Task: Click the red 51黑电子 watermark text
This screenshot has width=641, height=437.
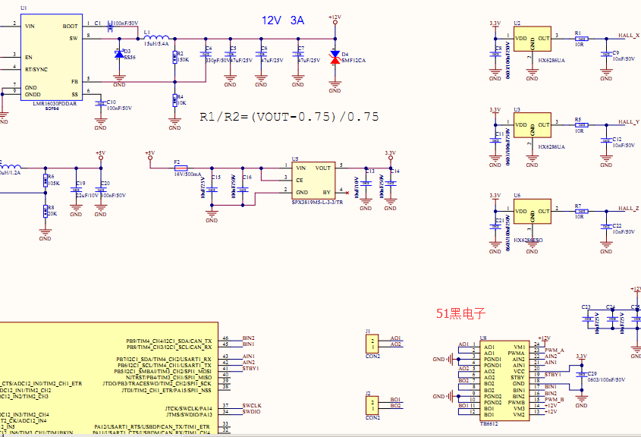Action: 460,313
